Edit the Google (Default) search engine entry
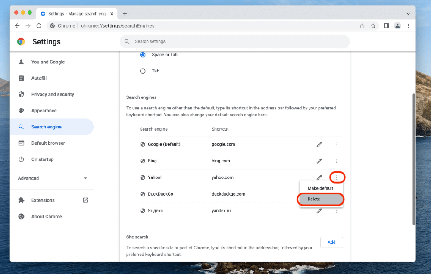This screenshot has width=431, height=274. tap(319, 144)
